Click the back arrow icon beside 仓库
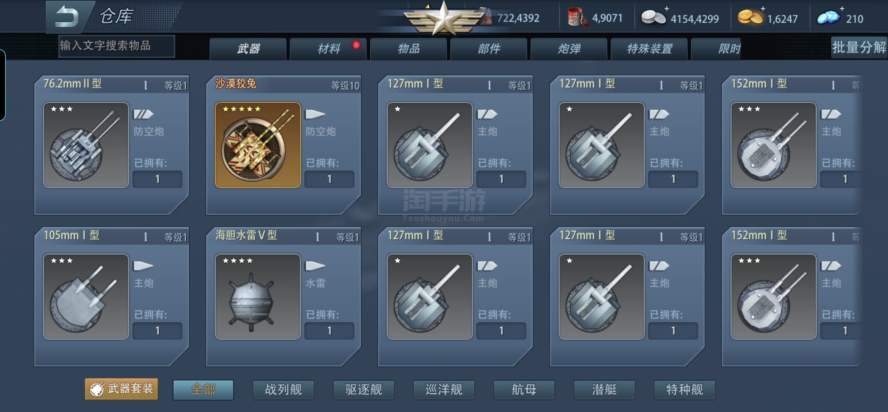This screenshot has height=412, width=888. pyautogui.click(x=68, y=16)
